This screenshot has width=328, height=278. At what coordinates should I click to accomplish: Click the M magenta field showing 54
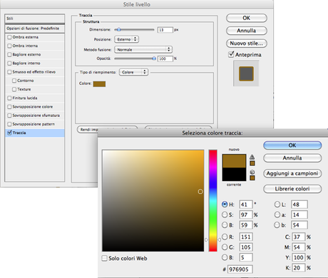click(298, 247)
